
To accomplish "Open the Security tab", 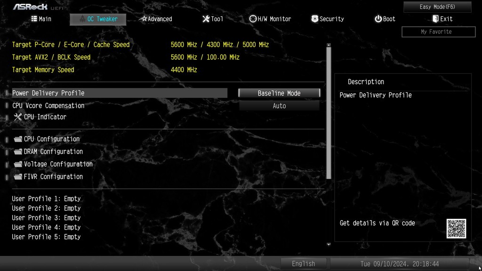I will pyautogui.click(x=328, y=19).
